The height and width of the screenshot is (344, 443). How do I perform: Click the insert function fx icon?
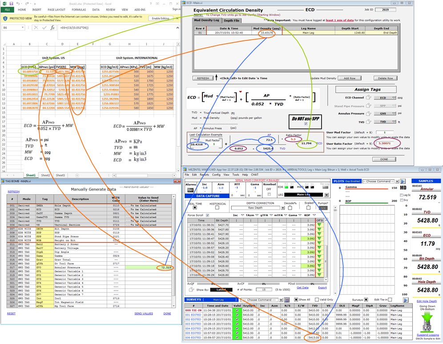click(x=52, y=28)
